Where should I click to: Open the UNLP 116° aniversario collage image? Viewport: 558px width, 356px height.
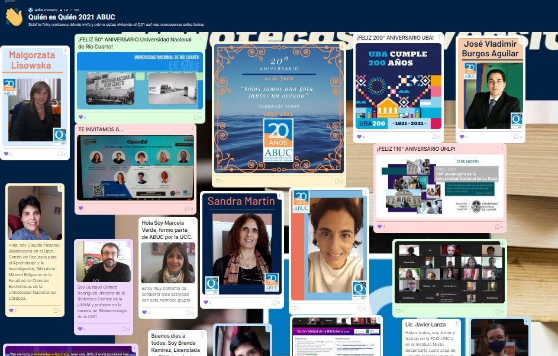coord(440,186)
